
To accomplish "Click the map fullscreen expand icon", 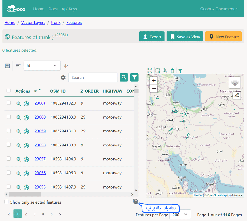I will 150,71.
